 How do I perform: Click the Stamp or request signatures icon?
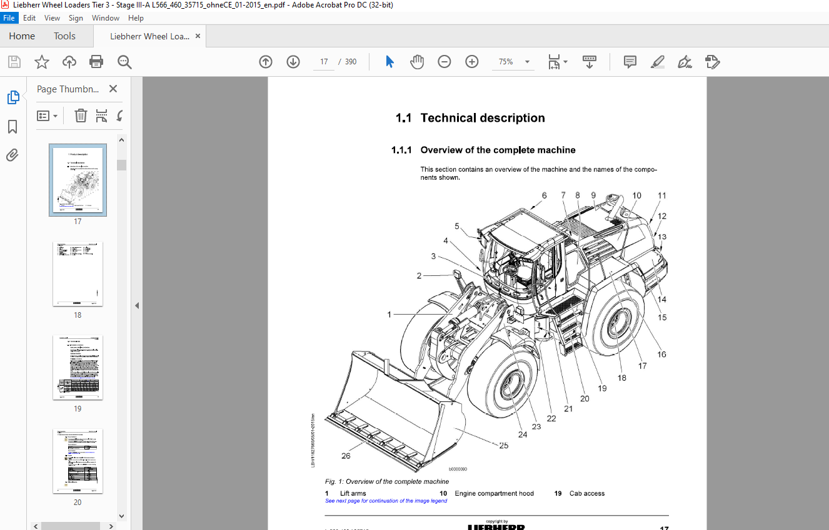[x=712, y=62]
